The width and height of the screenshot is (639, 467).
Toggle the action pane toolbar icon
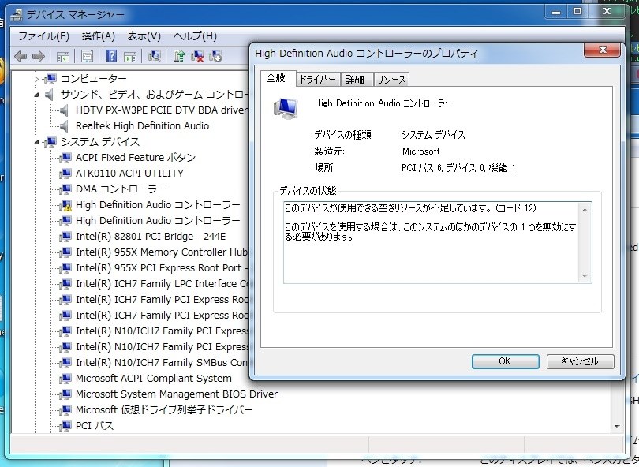pyautogui.click(x=130, y=56)
